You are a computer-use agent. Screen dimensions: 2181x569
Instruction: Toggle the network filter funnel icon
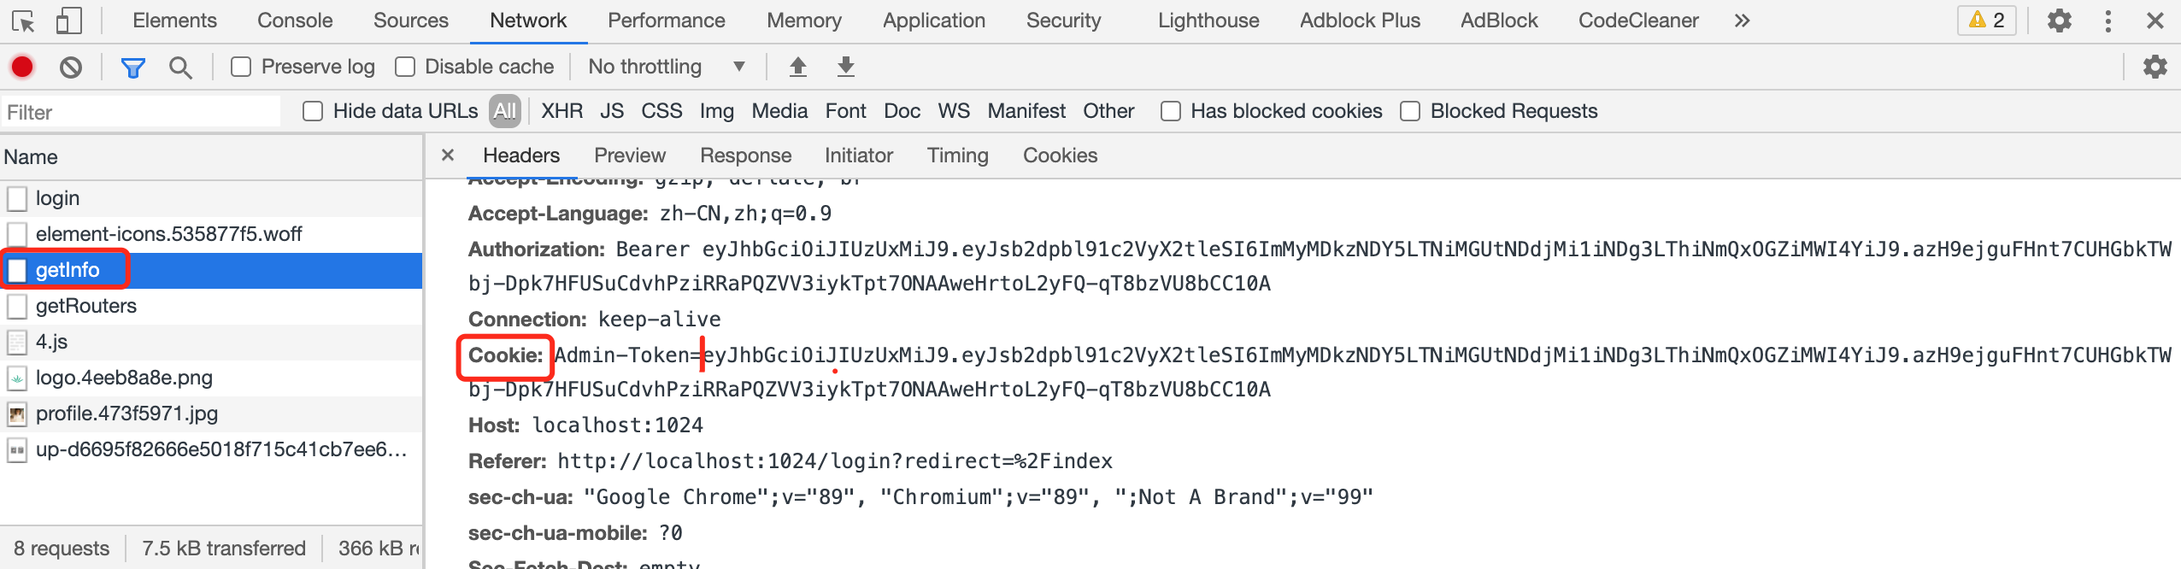click(x=133, y=67)
